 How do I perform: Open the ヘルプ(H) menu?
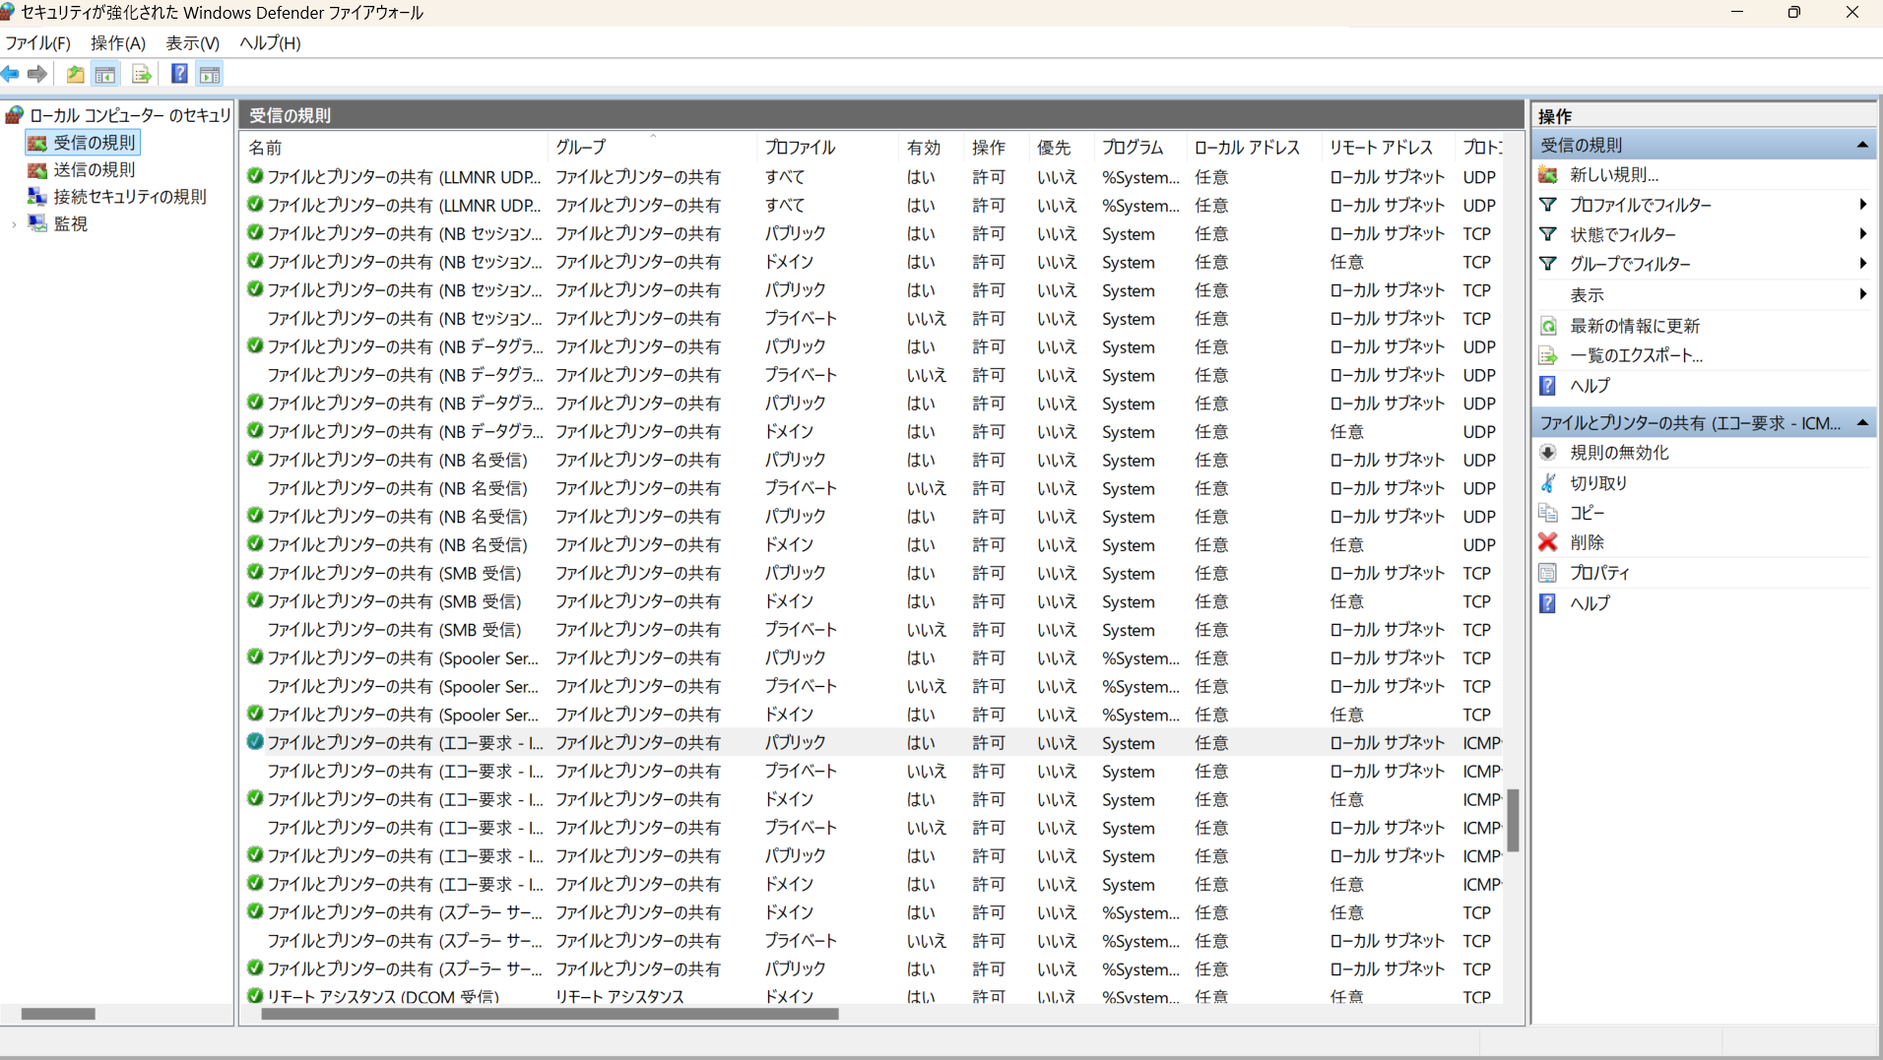pos(270,43)
